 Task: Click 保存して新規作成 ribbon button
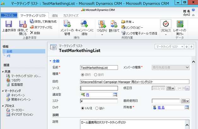click(x=43, y=21)
